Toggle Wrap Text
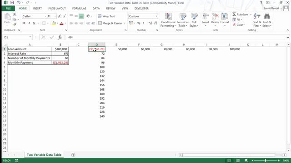Screen dimensions: 291x163 [x=106, y=16]
